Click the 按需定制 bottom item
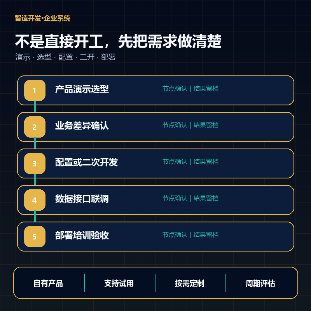The image size is (311, 311). (x=190, y=283)
